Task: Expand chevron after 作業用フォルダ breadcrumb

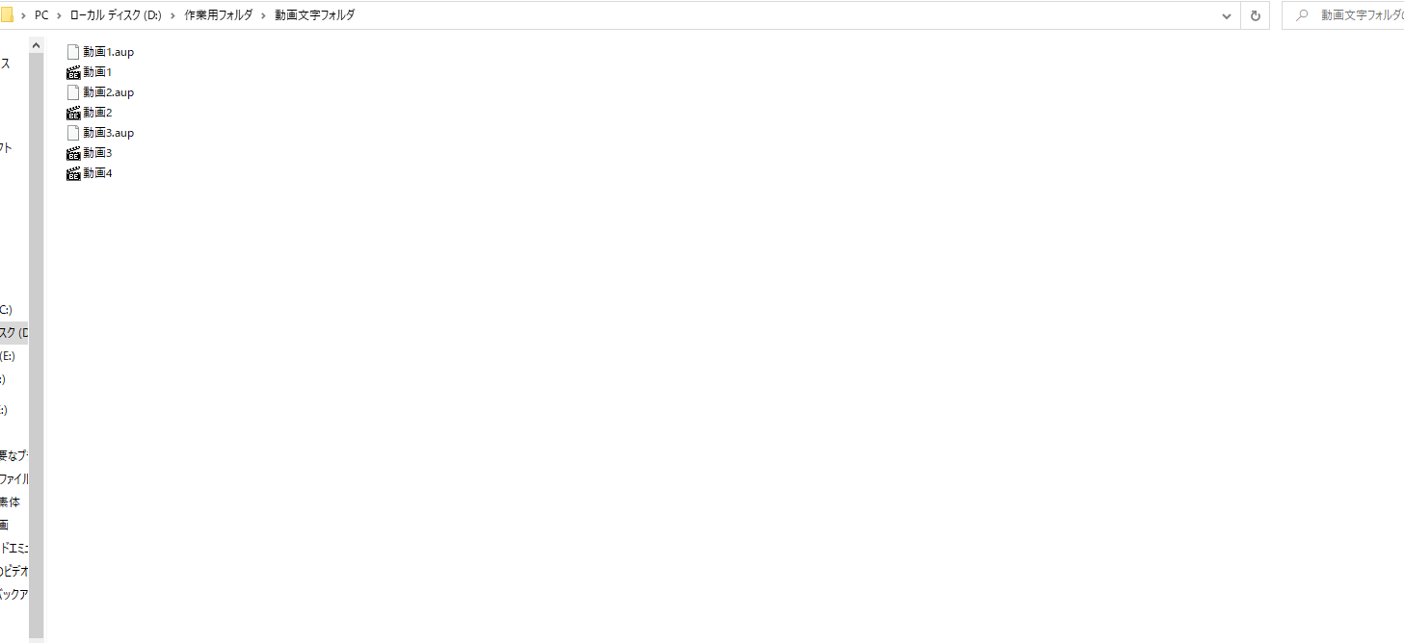Action: coord(263,15)
